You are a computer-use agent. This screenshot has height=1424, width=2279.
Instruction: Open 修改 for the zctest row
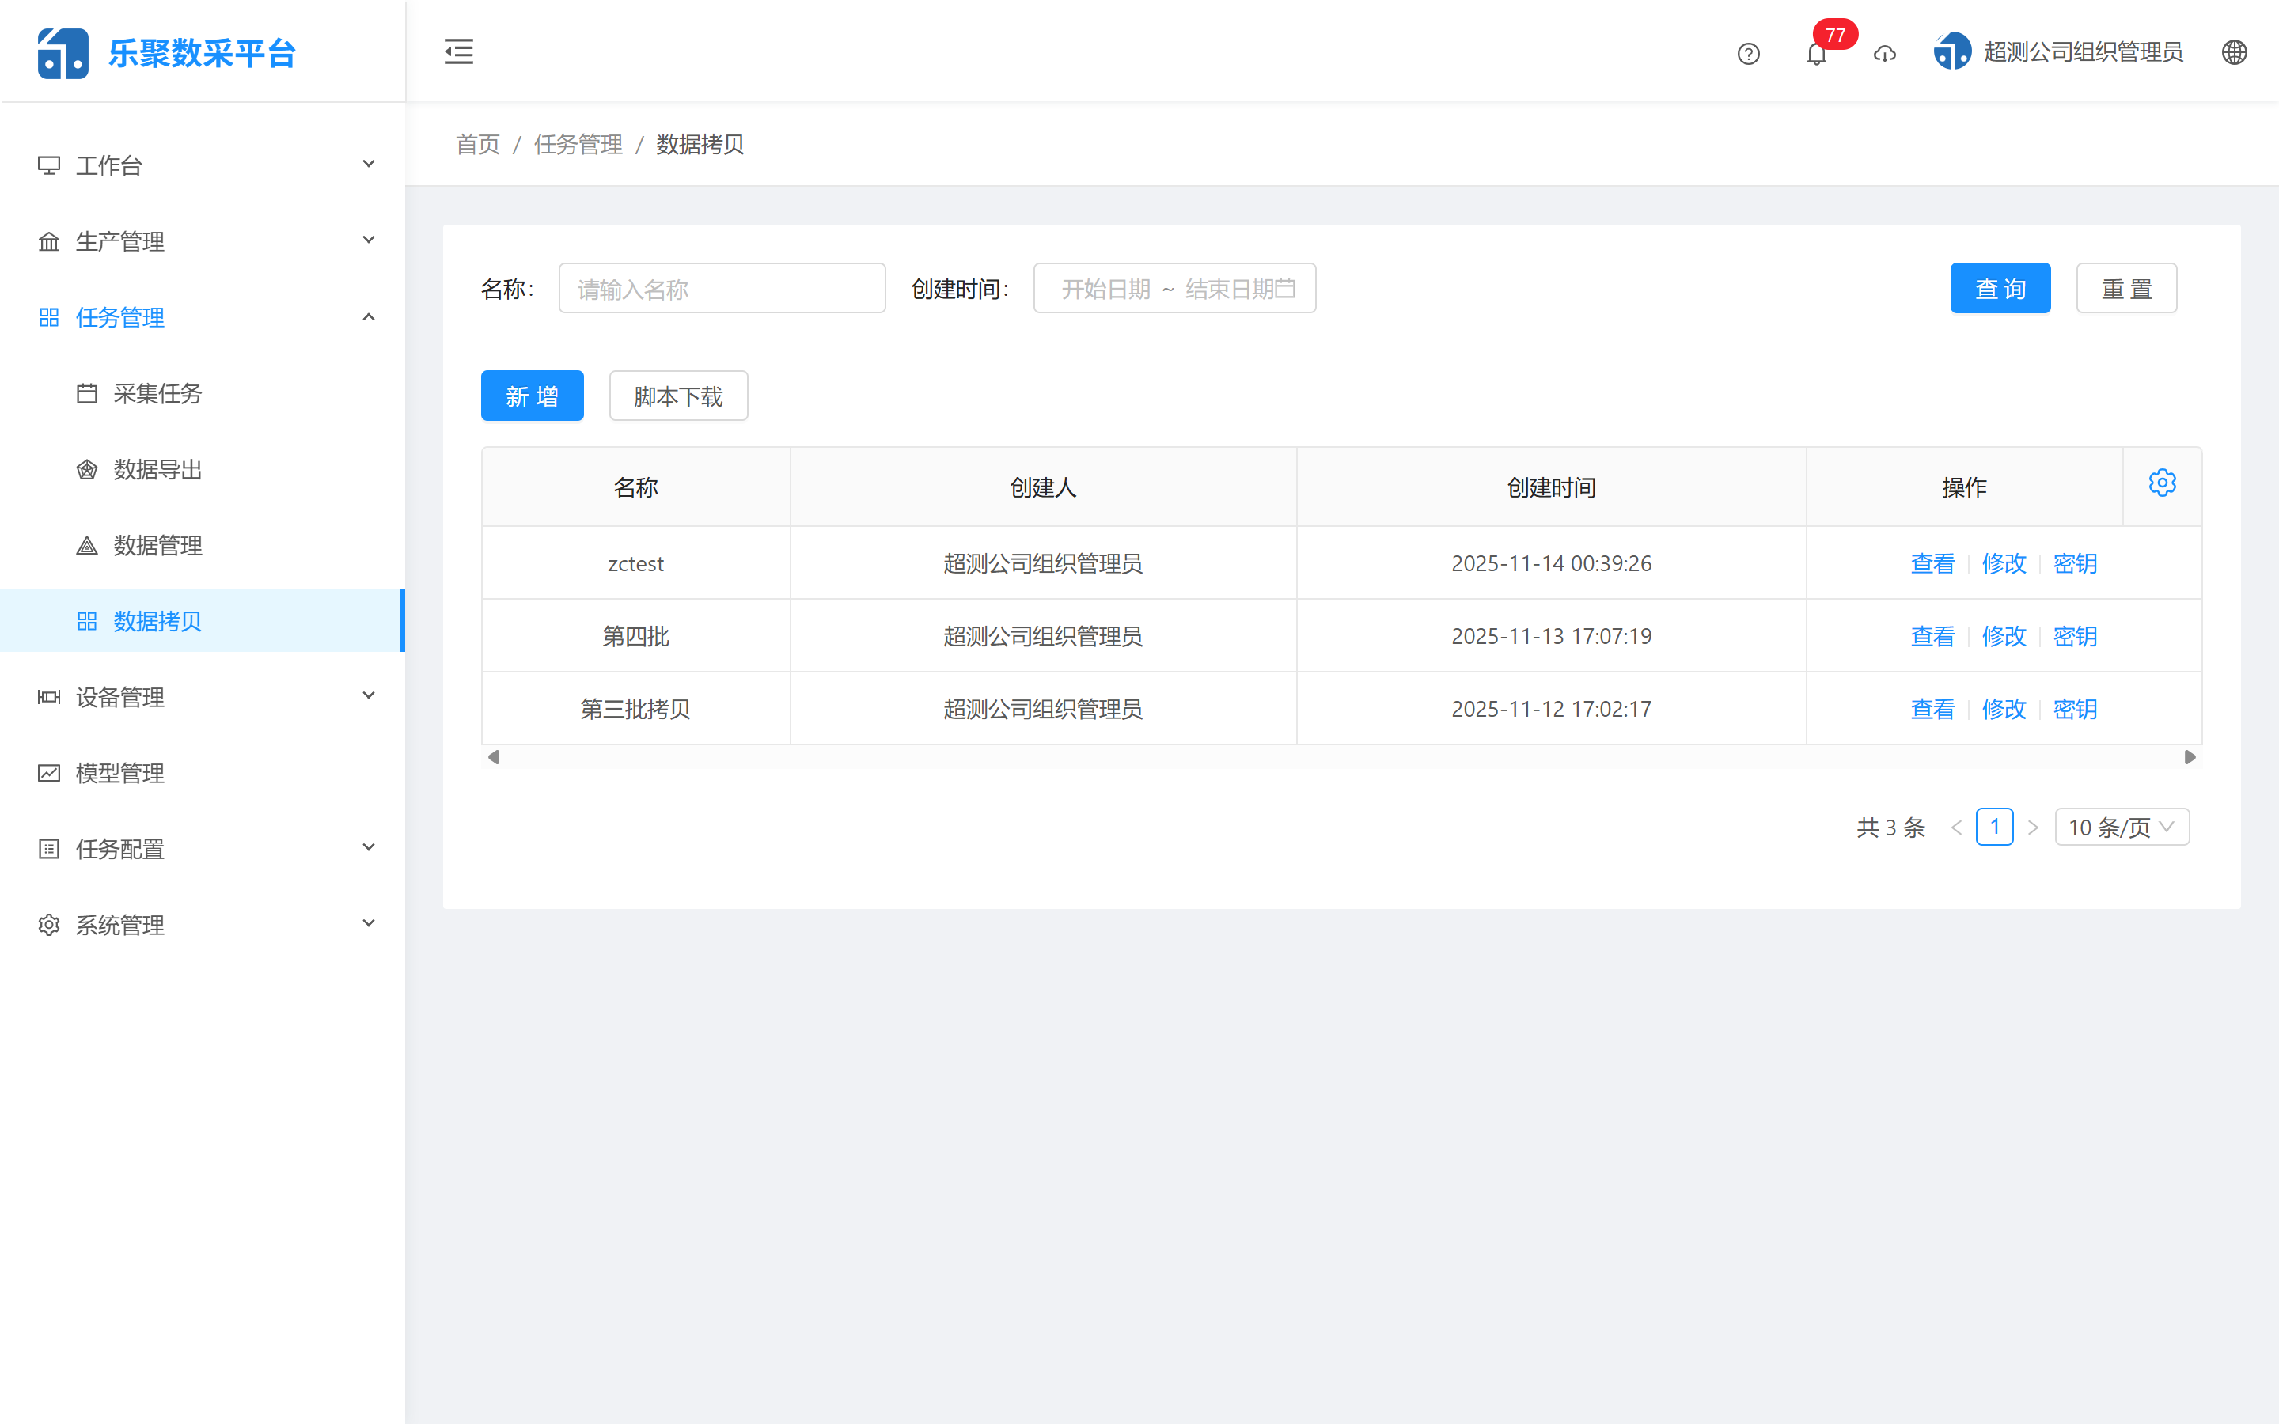[x=2004, y=563]
